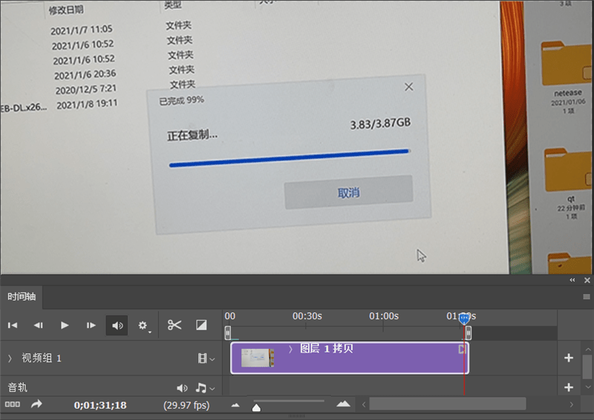
Task: Go to first frame in timeline
Action: [13, 325]
